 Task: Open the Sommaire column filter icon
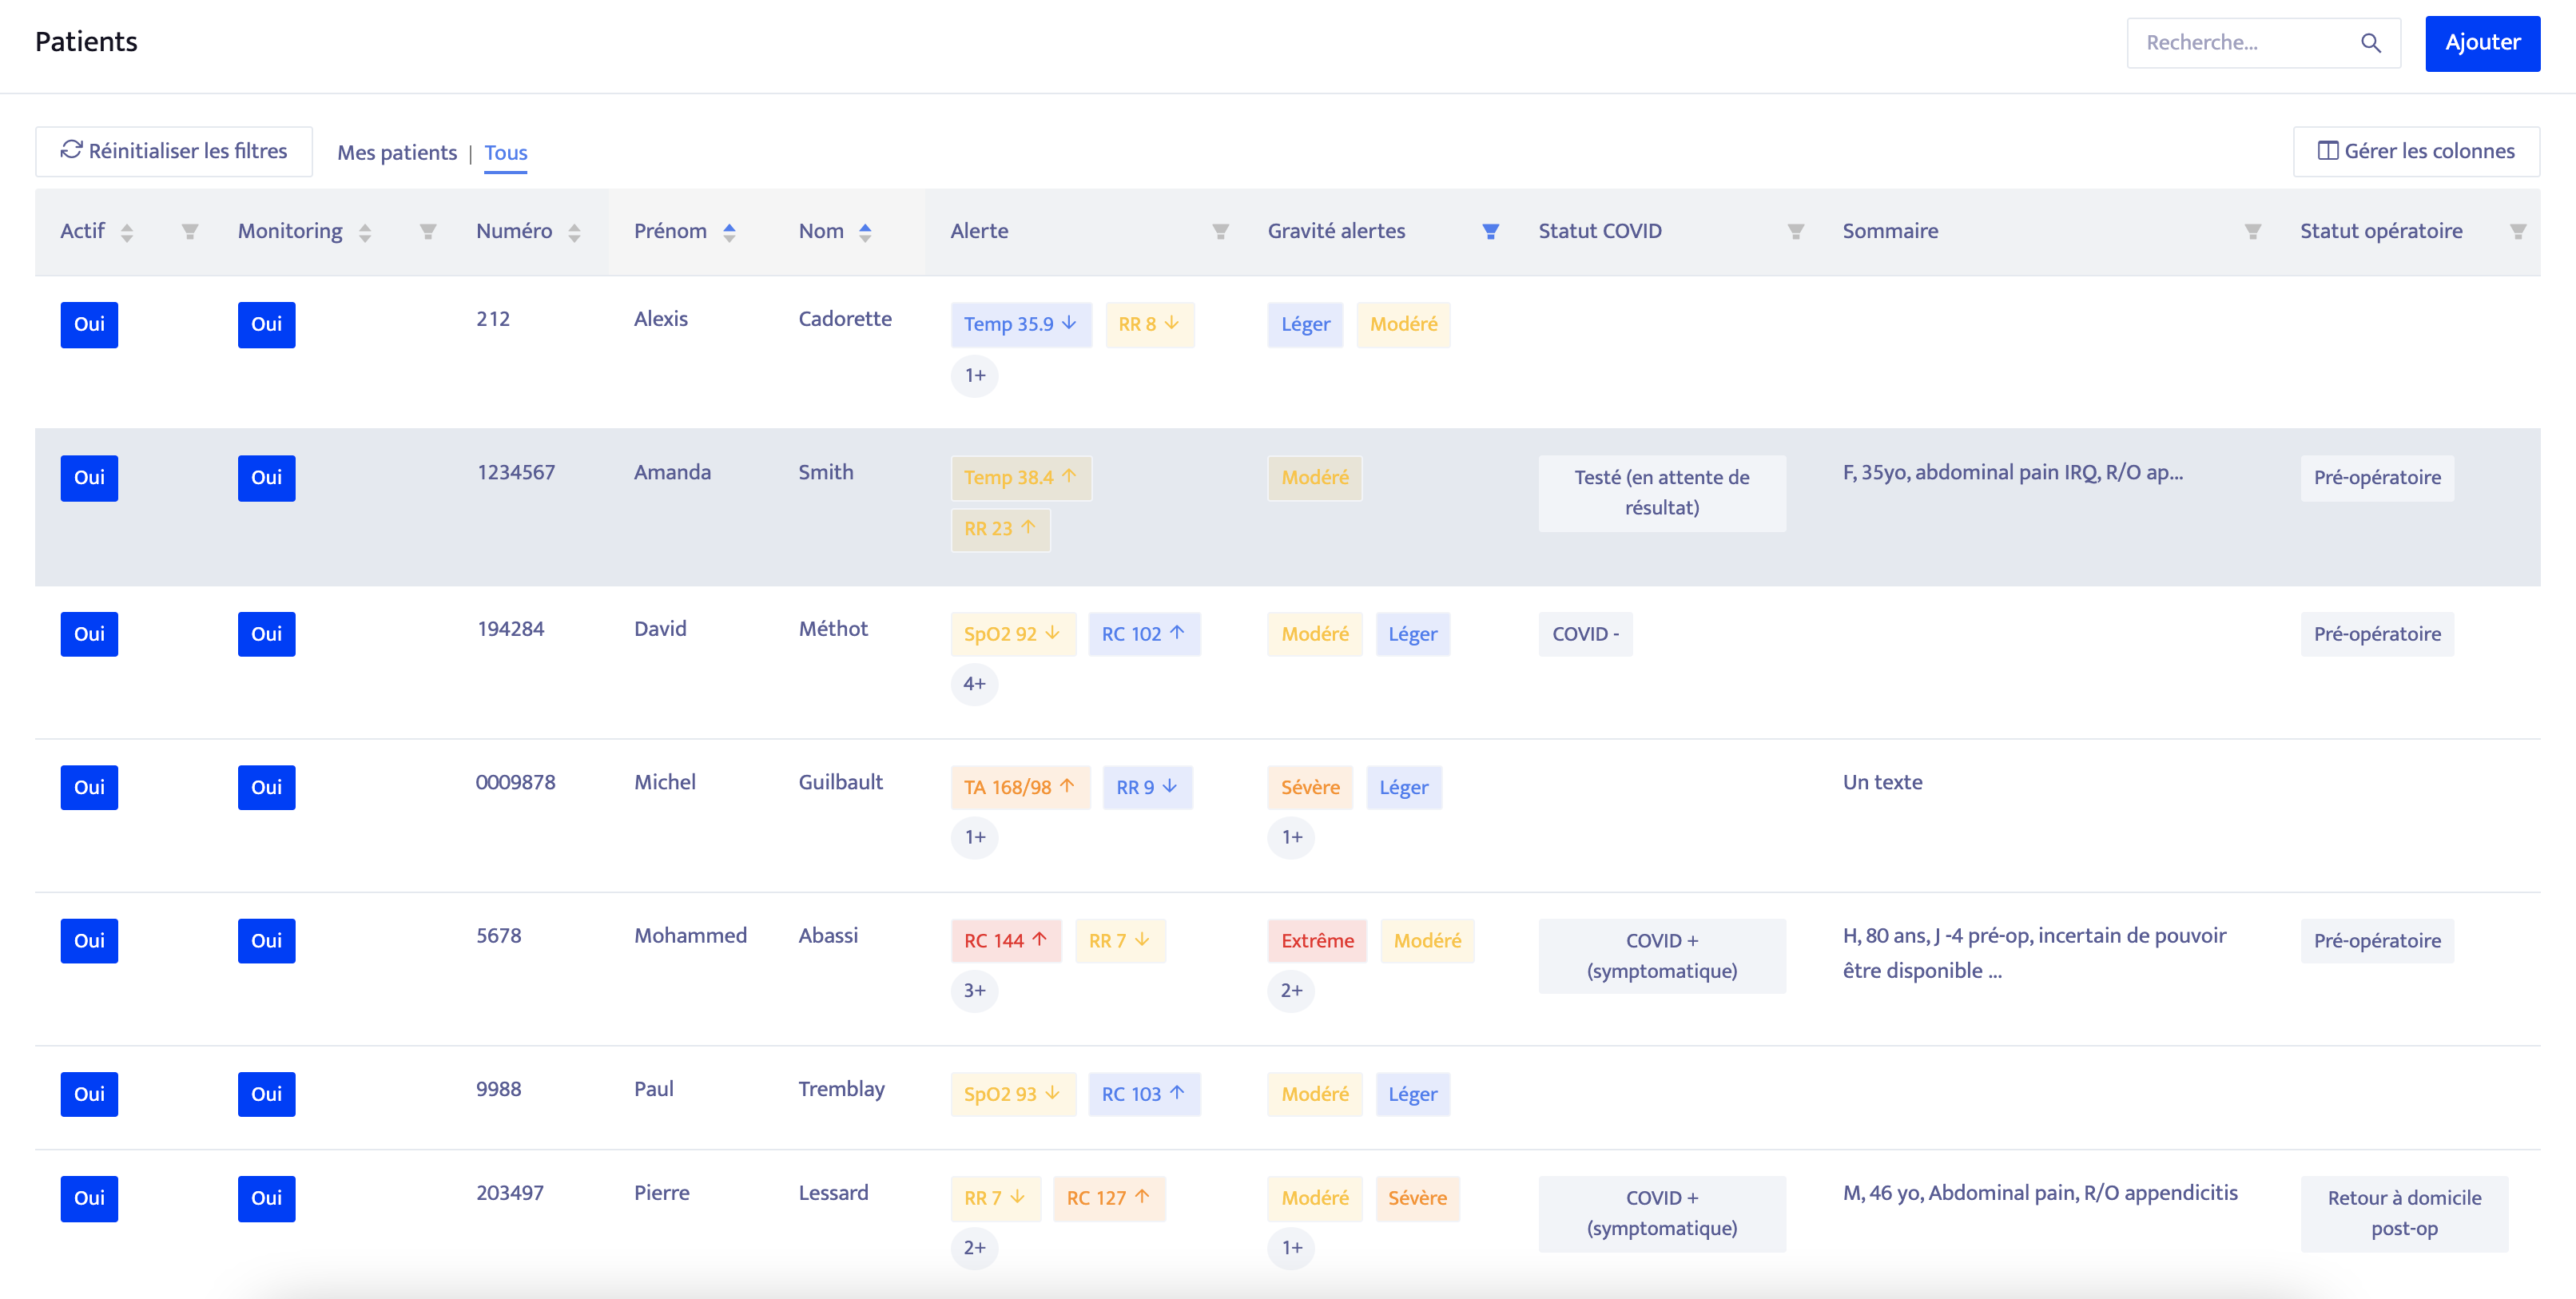pos(2252,232)
